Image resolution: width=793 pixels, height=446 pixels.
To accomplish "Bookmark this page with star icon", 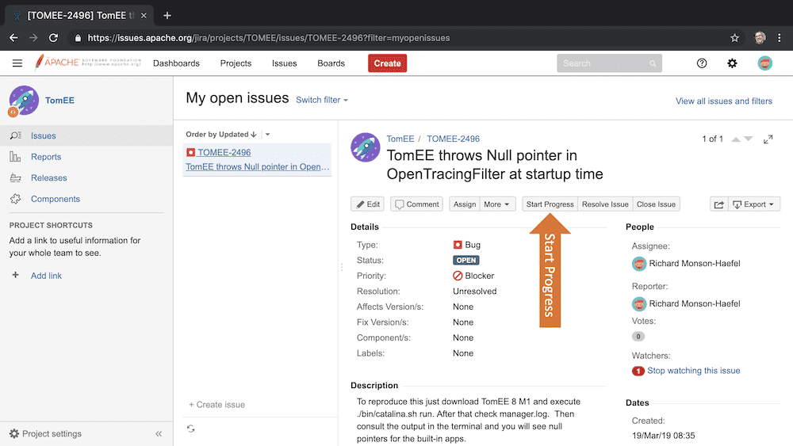I will 735,37.
